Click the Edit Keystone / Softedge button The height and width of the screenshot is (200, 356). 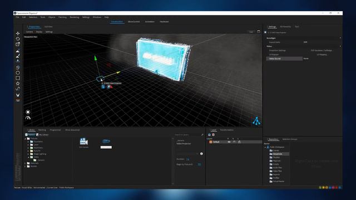click(x=322, y=51)
